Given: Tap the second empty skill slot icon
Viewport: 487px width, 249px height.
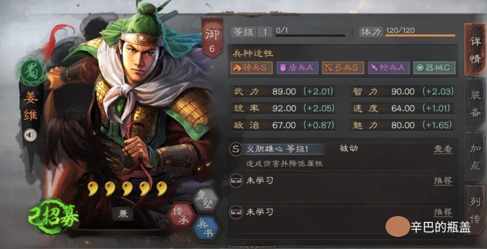Looking at the screenshot, I should [x=236, y=212].
